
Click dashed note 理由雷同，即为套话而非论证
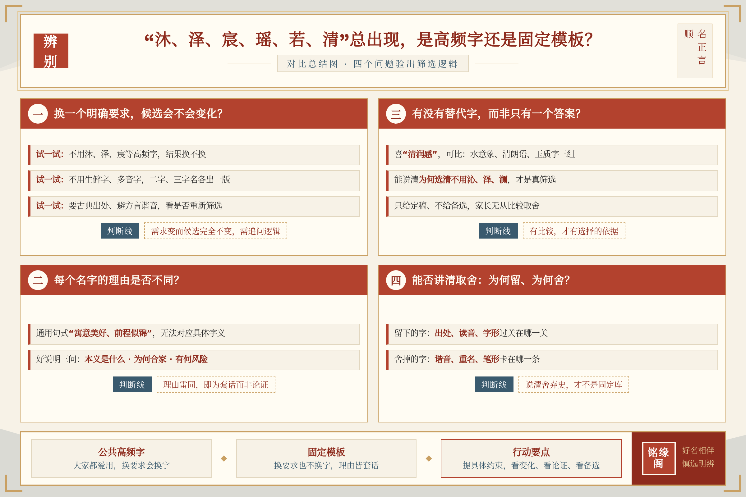click(216, 384)
